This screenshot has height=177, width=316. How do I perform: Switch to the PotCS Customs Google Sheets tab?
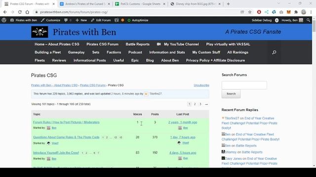pyautogui.click(x=140, y=4)
